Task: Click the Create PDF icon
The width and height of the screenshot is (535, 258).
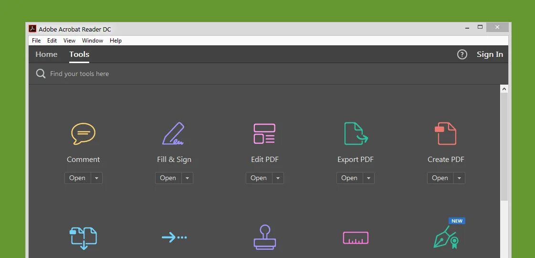Action: [x=446, y=134]
